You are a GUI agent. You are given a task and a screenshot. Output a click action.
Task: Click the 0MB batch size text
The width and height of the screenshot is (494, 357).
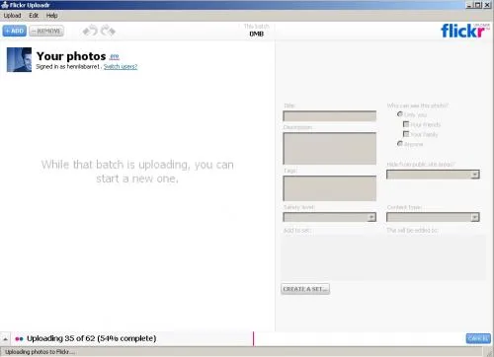[x=256, y=34]
